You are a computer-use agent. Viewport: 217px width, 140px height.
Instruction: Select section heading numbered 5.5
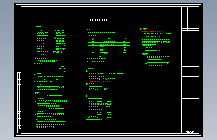(x=88, y=96)
